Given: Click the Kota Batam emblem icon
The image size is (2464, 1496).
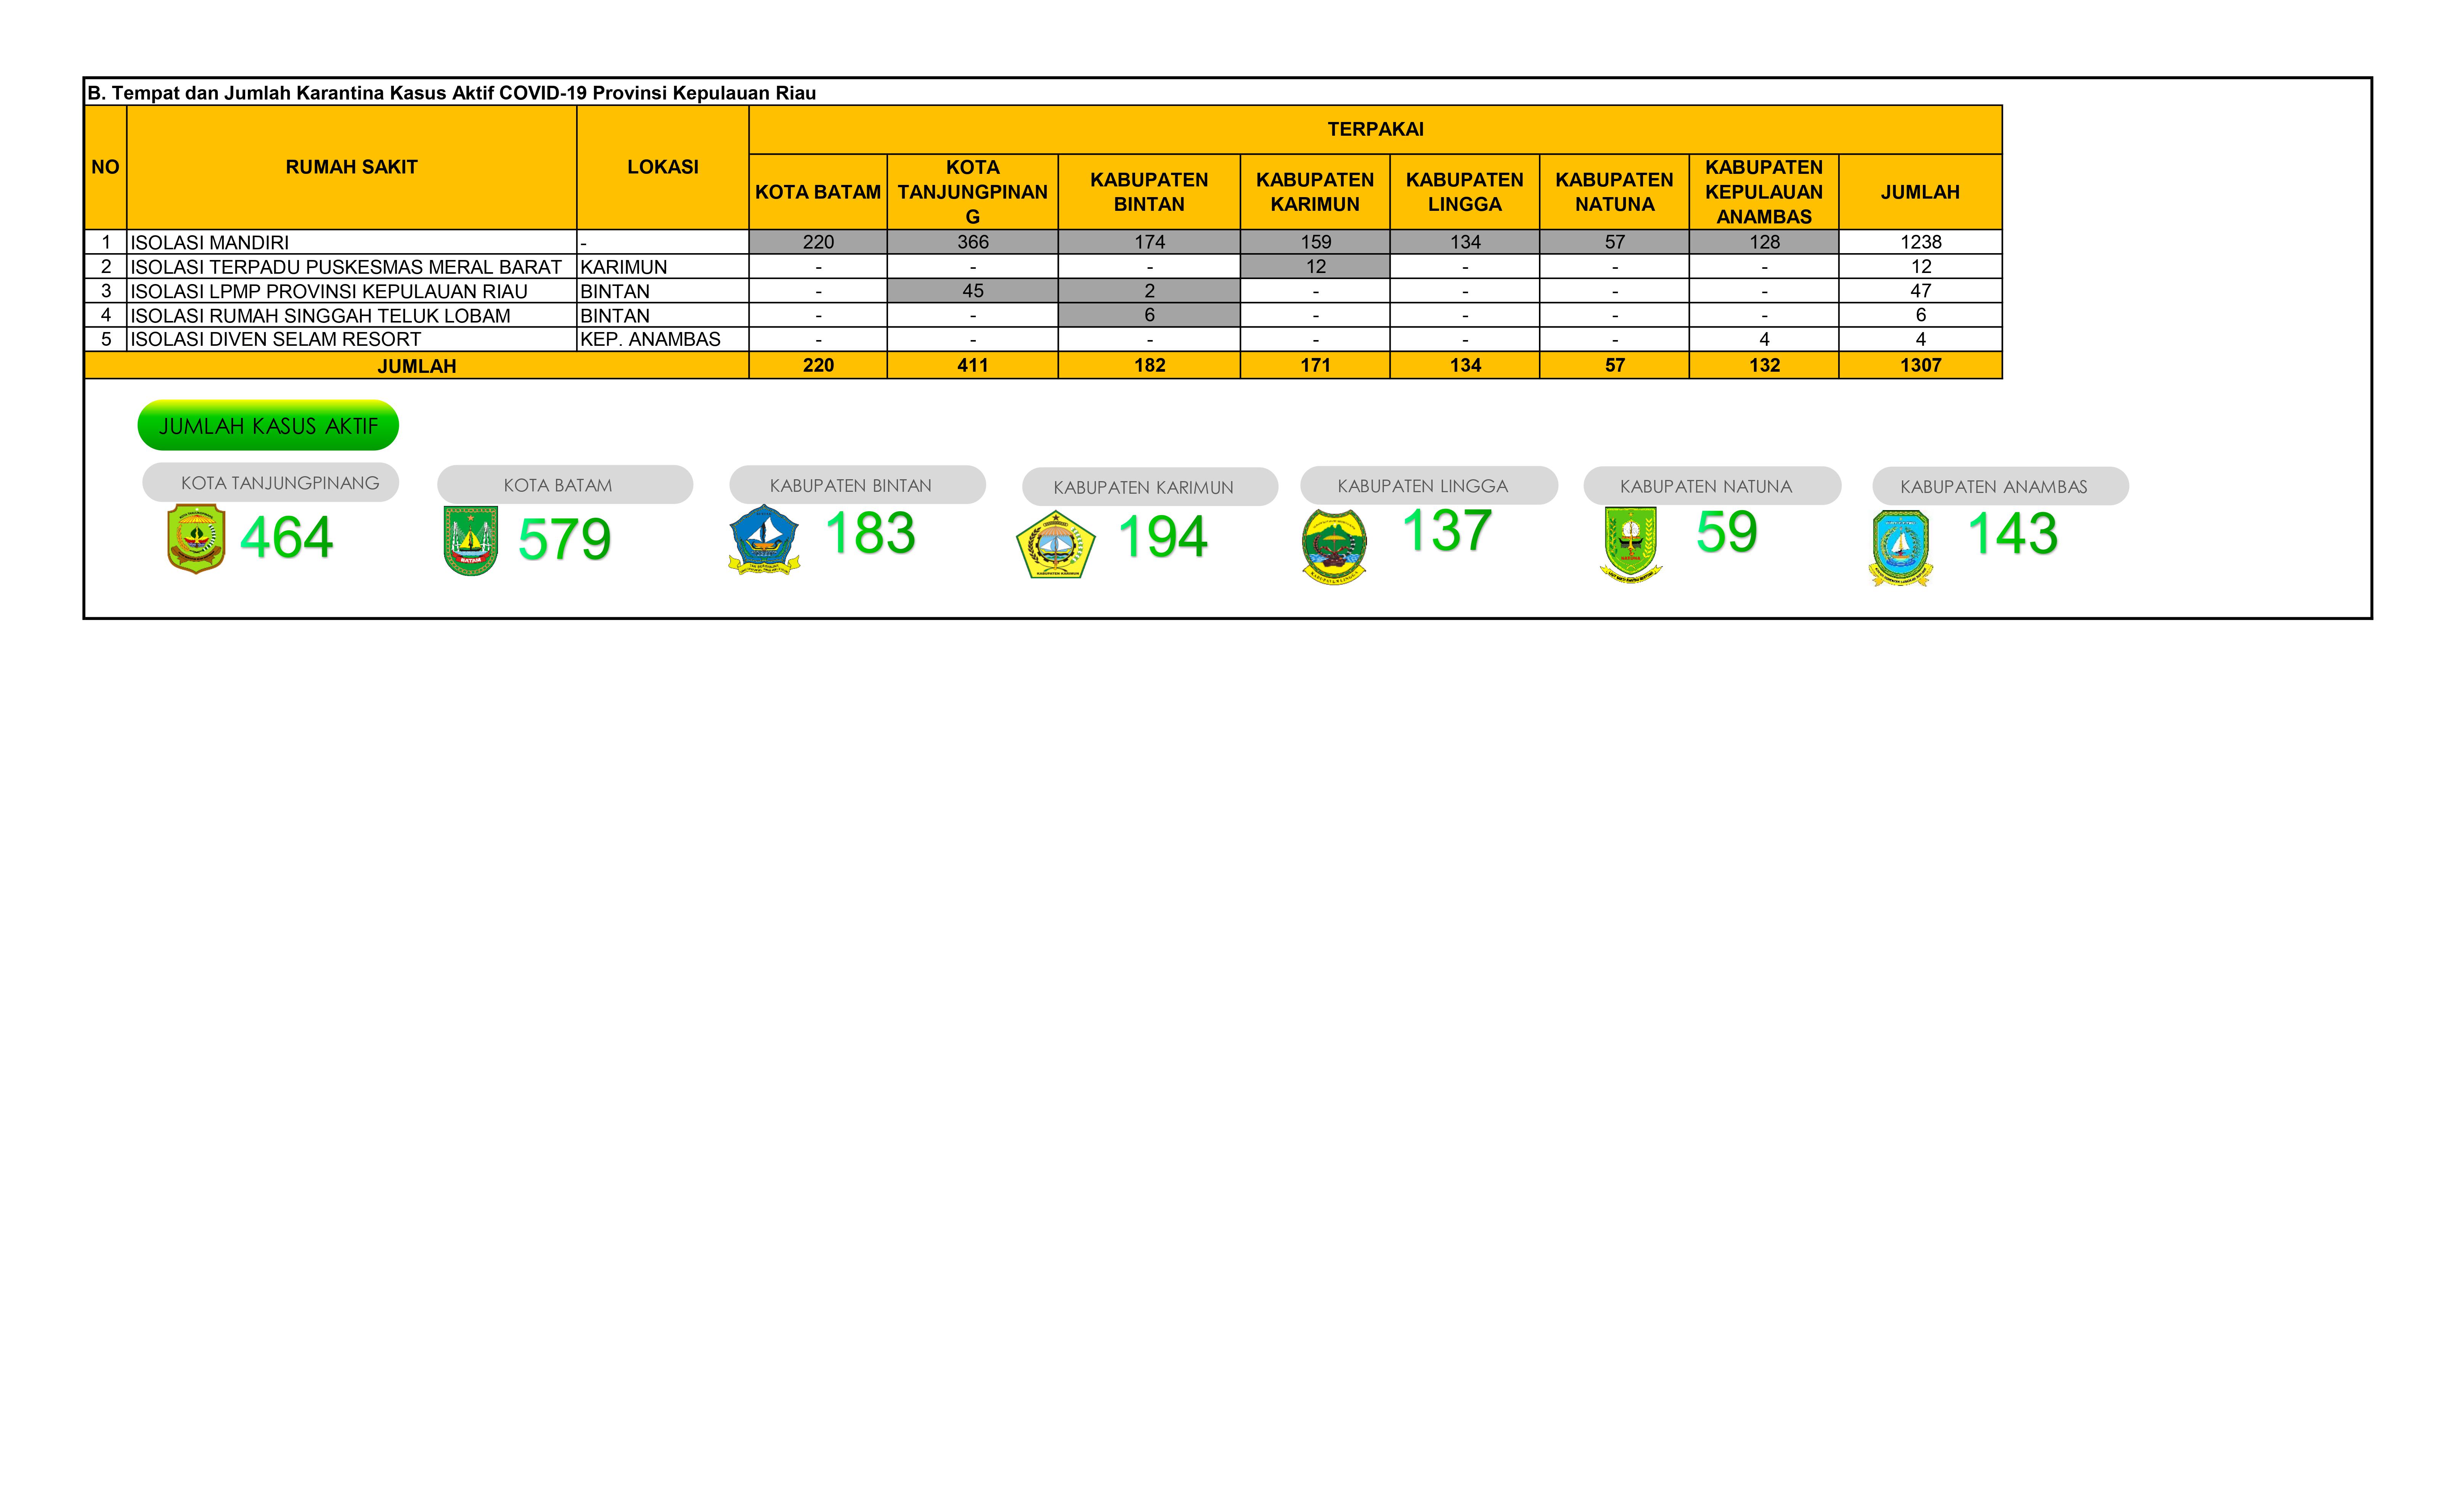Looking at the screenshot, I should pyautogui.click(x=470, y=541).
